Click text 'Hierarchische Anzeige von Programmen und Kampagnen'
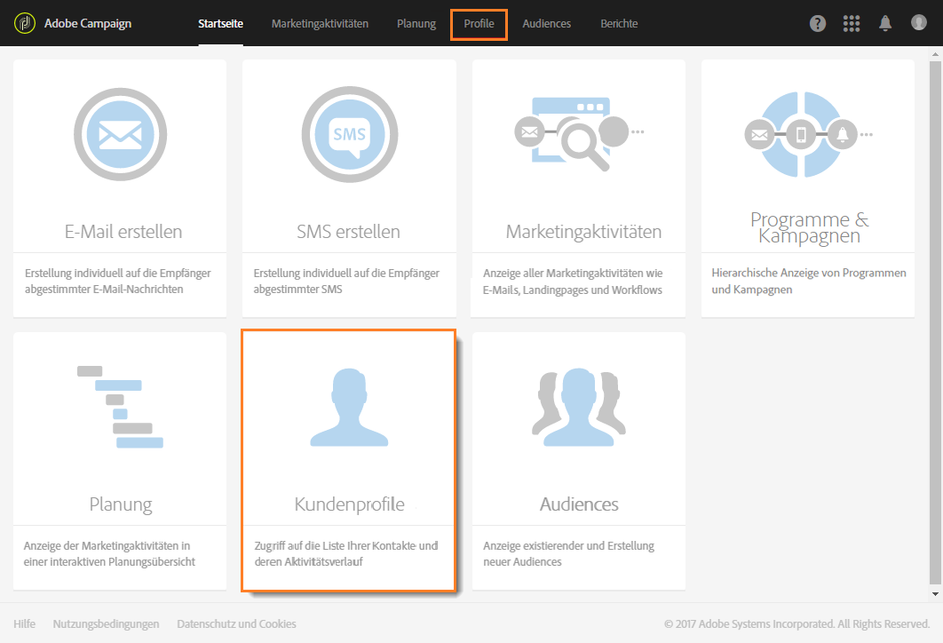Image resolution: width=943 pixels, height=643 pixels. click(x=809, y=281)
